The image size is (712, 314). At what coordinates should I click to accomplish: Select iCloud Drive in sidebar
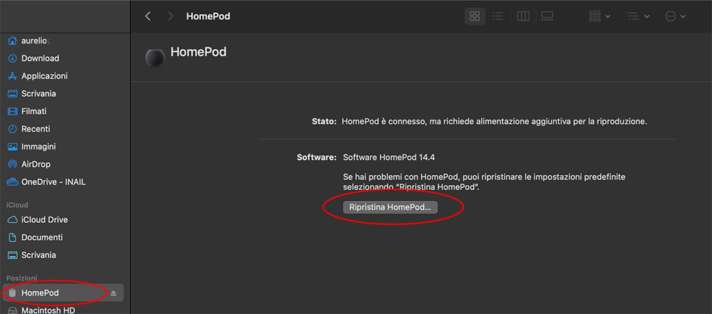44,220
